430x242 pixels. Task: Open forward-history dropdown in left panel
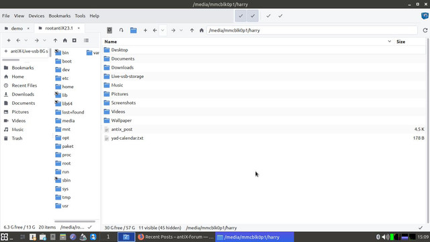coord(44,40)
